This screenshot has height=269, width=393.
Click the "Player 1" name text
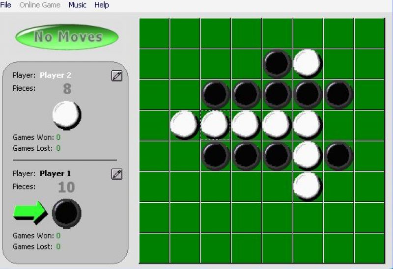coord(55,173)
